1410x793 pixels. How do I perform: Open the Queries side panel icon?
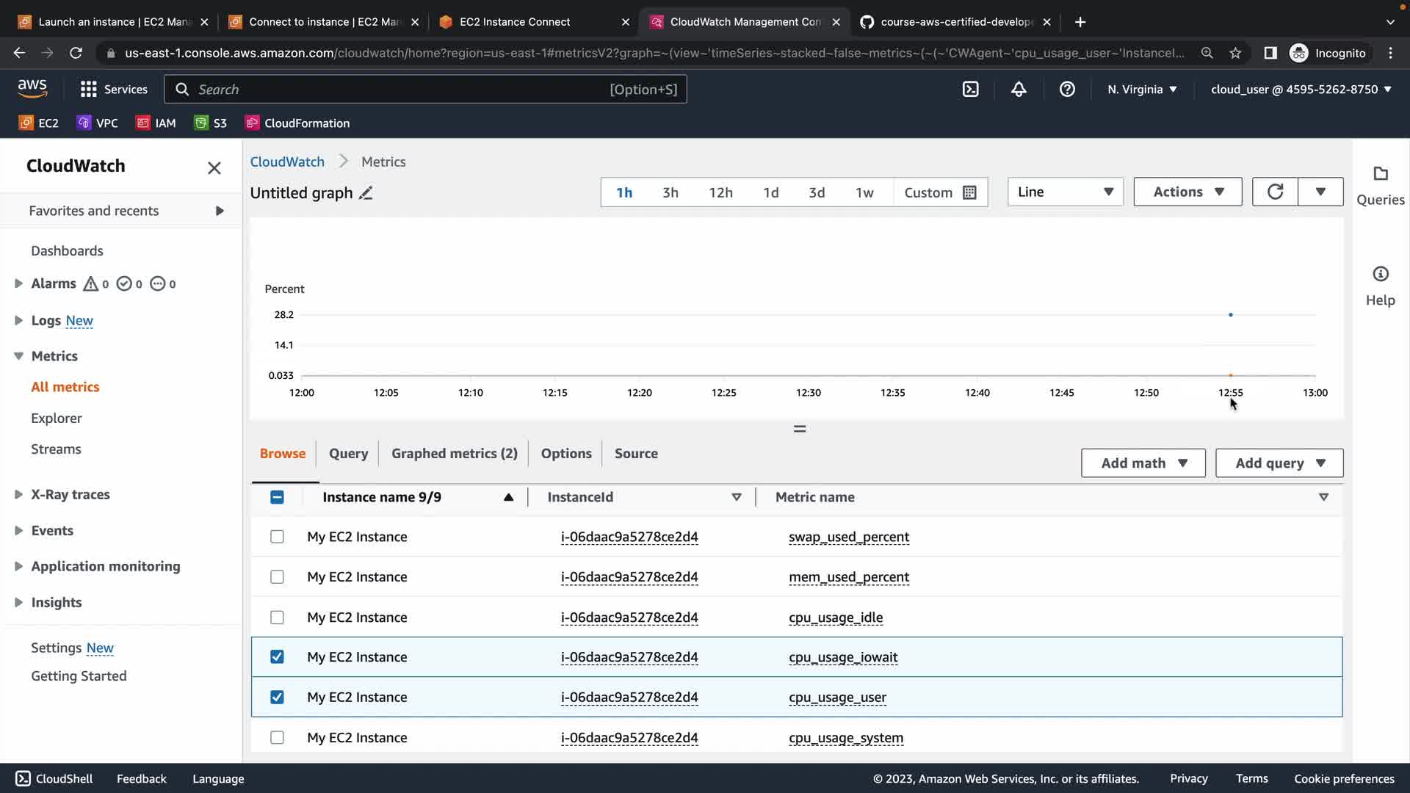click(1380, 175)
